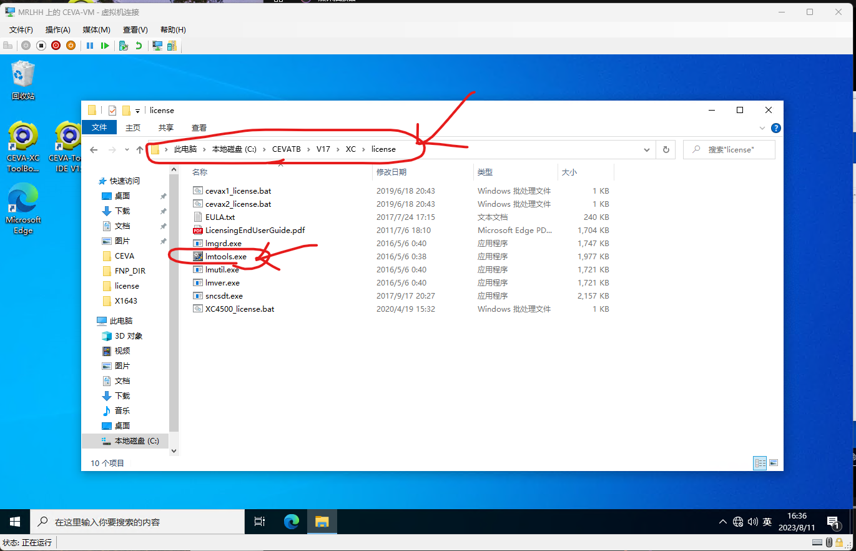Open Windows Start menu

click(x=15, y=522)
